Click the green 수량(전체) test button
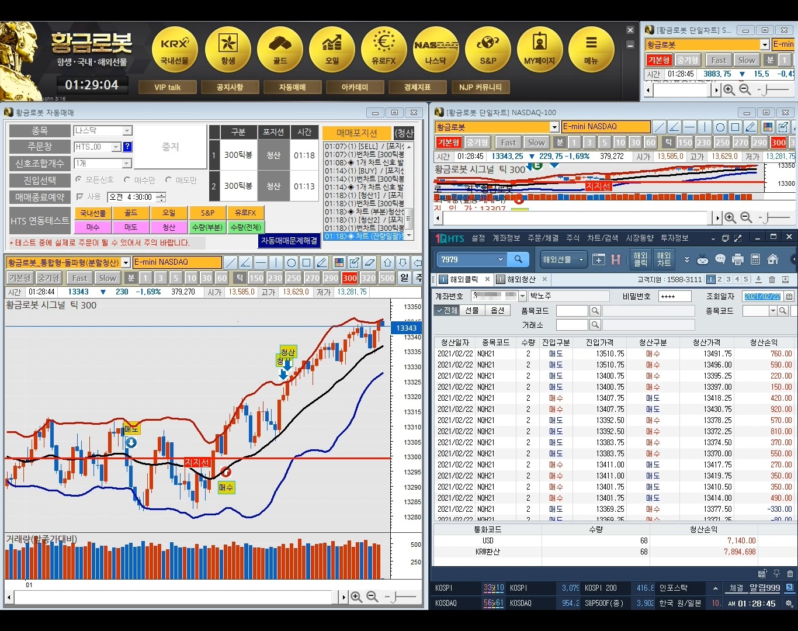 click(245, 227)
